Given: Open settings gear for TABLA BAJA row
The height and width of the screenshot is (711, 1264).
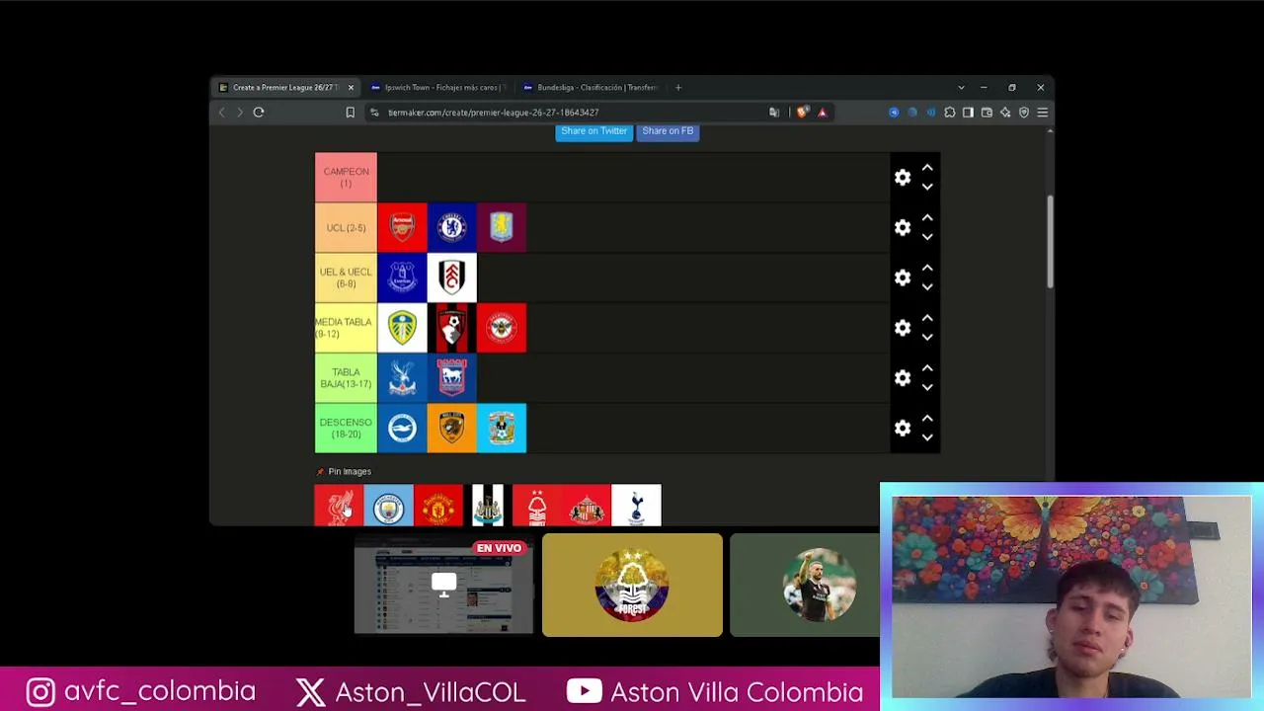Looking at the screenshot, I should click(x=903, y=378).
